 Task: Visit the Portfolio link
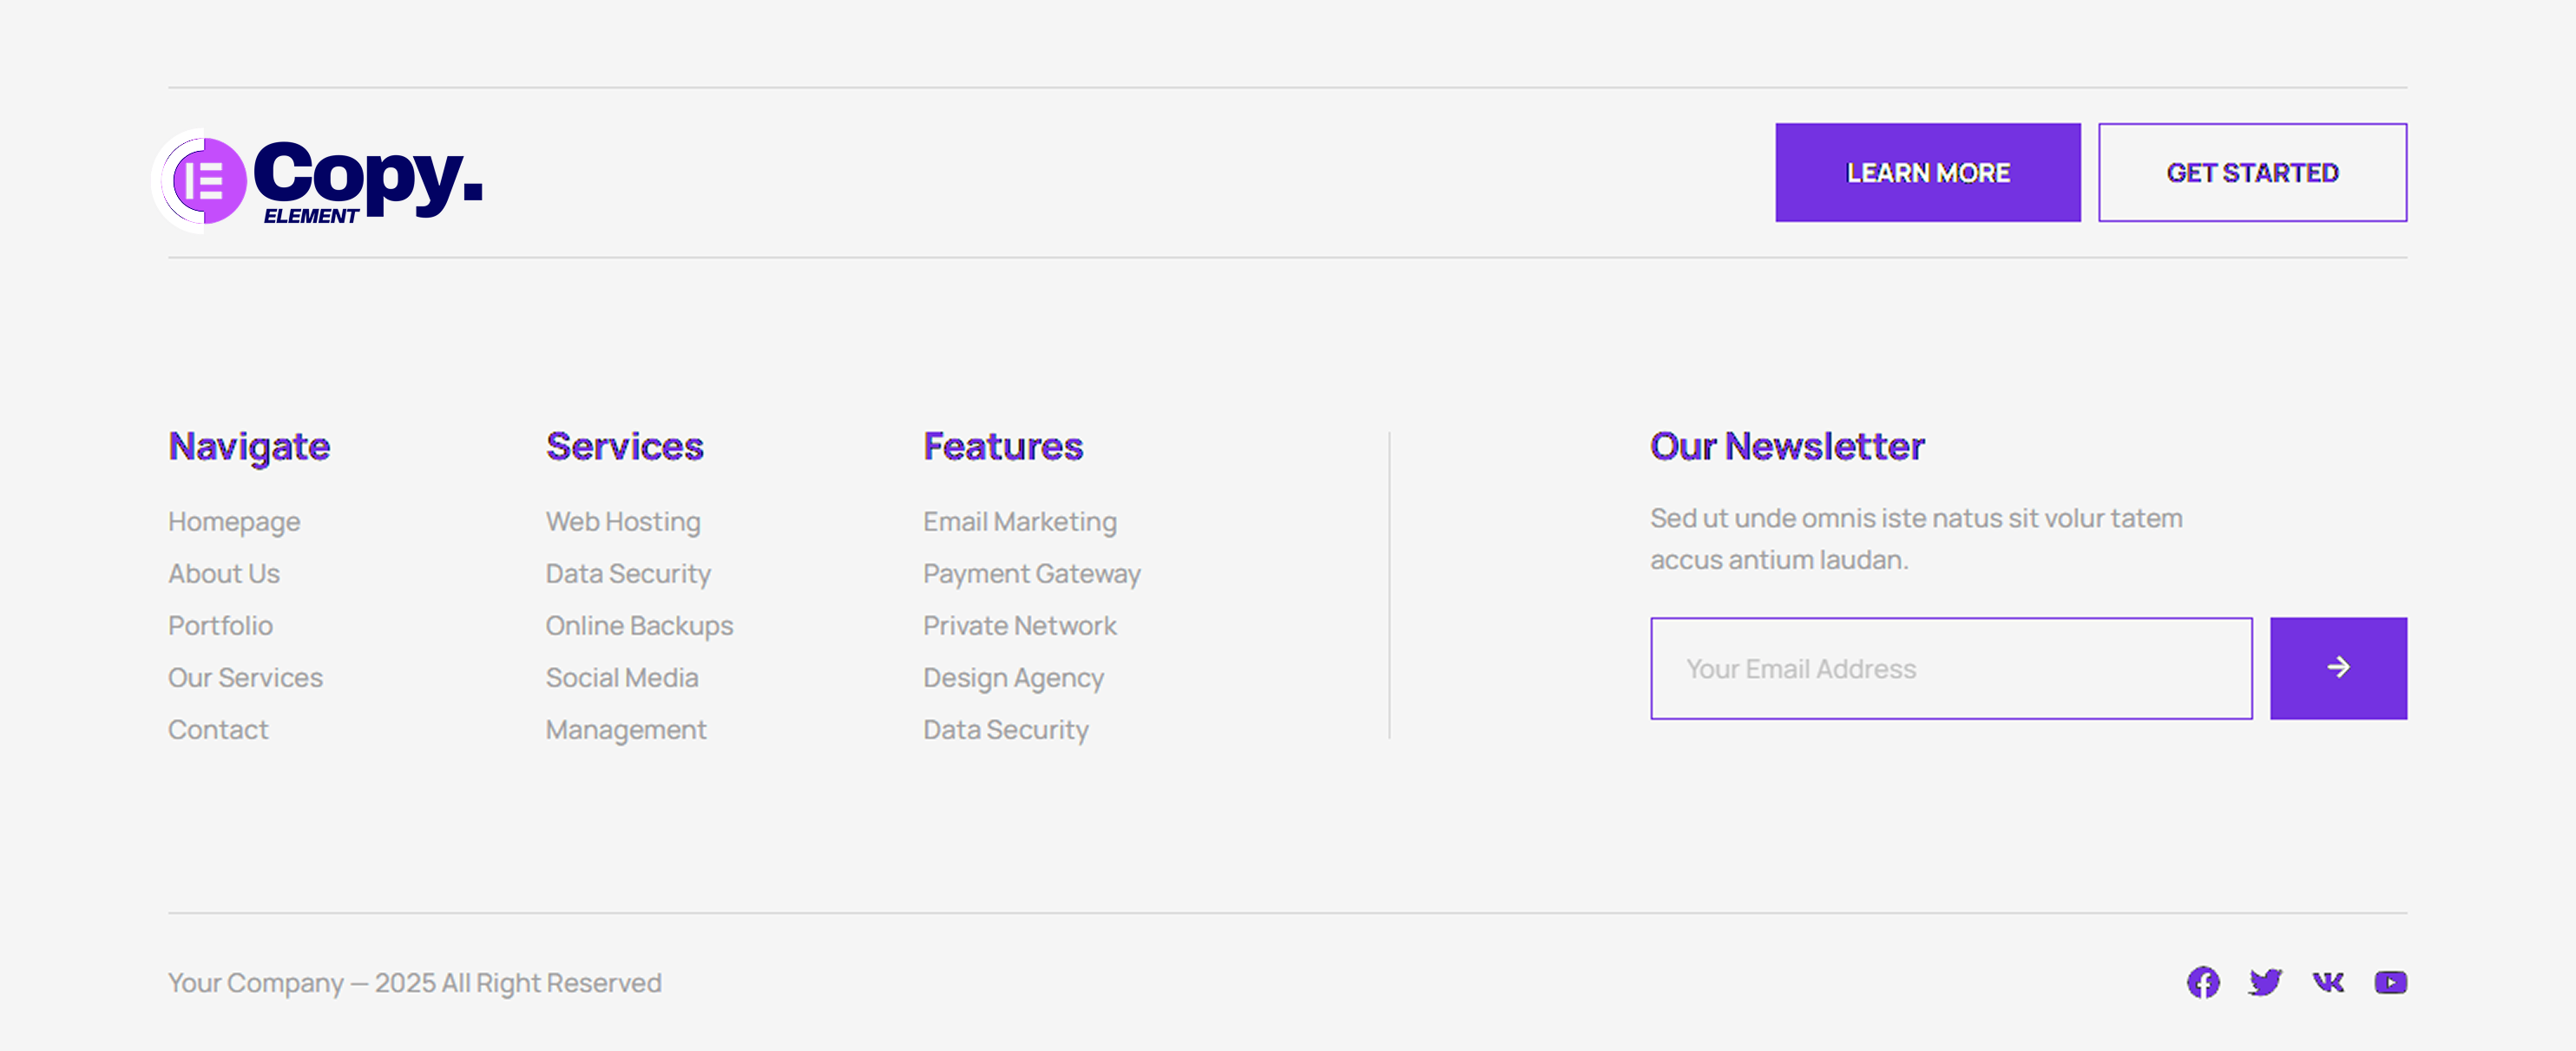coord(220,625)
